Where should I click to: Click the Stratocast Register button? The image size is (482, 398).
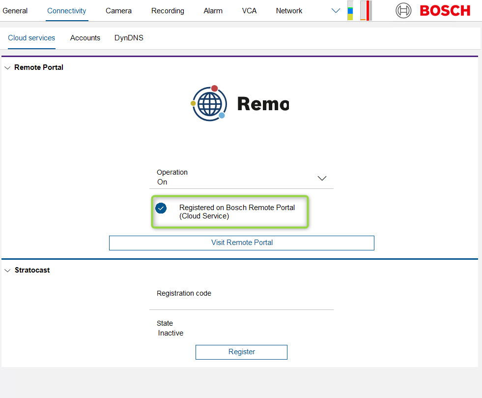(x=241, y=352)
